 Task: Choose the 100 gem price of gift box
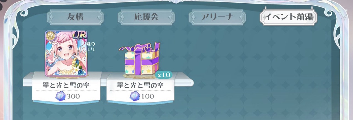(x=147, y=96)
